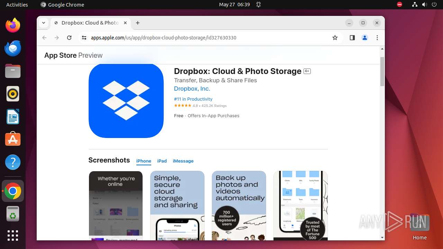
Task: Close the Dropbox tab
Action: click(x=125, y=23)
